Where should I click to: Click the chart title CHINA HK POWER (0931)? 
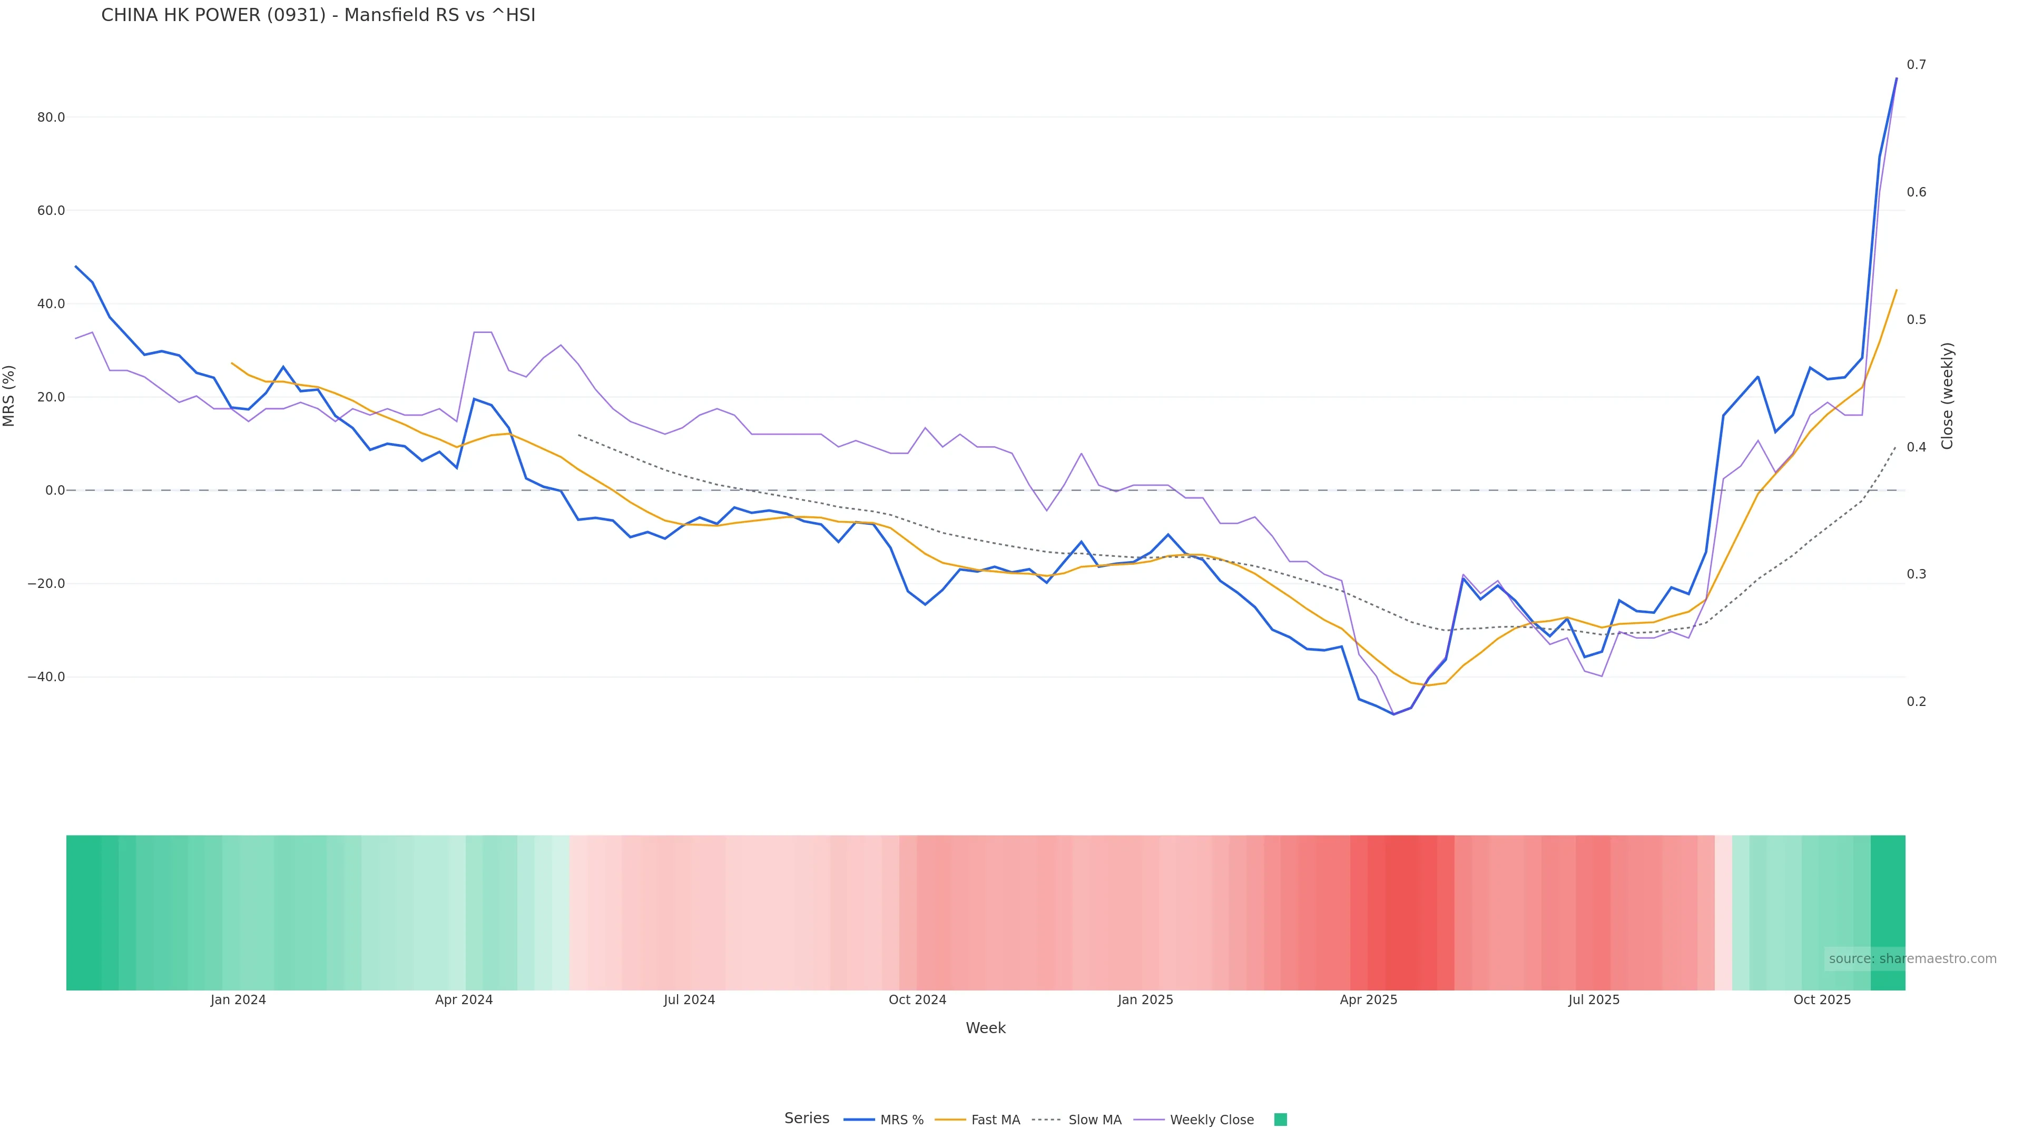click(318, 15)
